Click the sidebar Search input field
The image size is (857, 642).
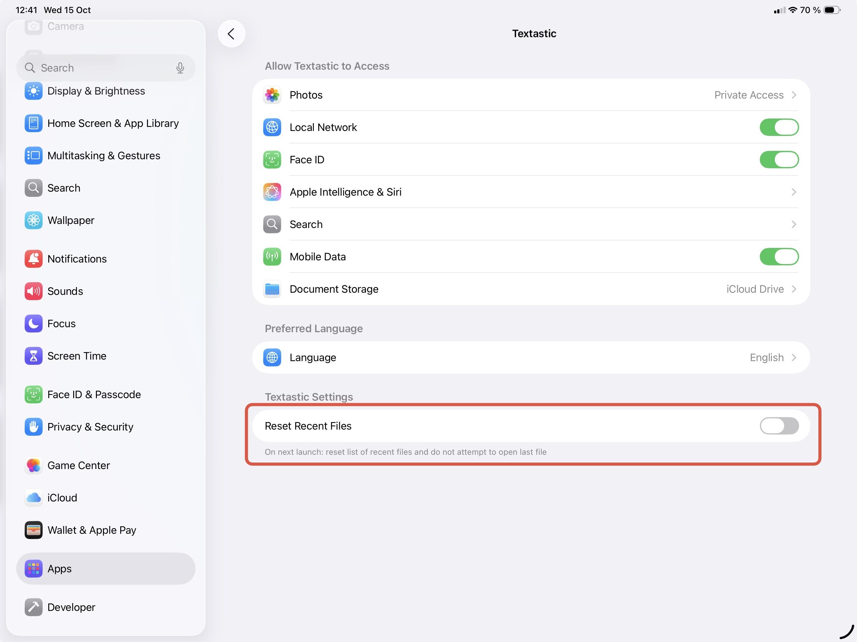coord(101,68)
